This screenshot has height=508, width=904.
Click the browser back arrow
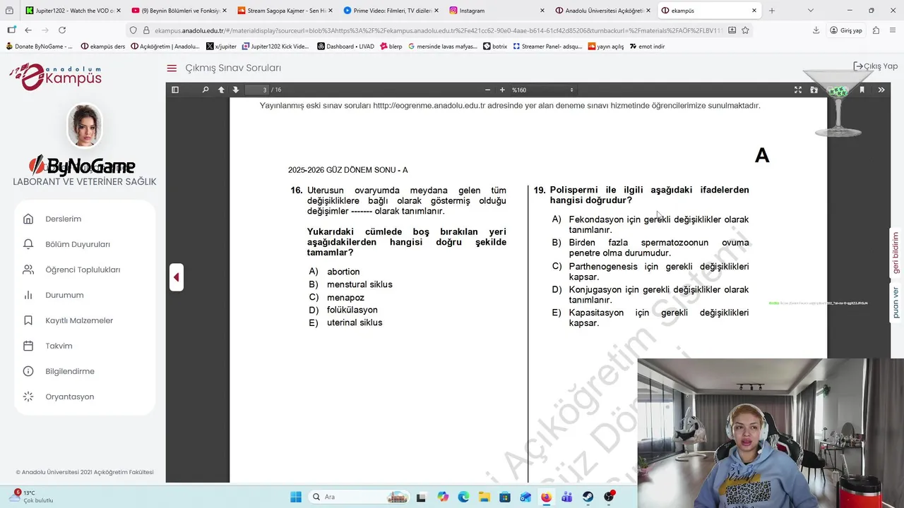click(28, 30)
